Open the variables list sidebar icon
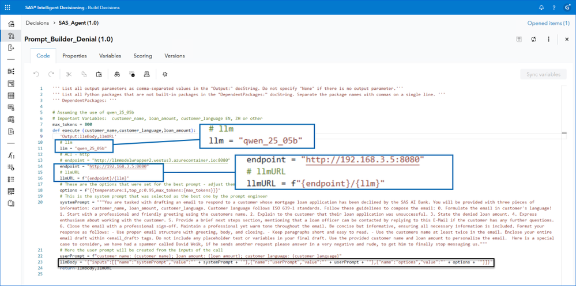Screen dimensions: 576x286 click(11, 167)
